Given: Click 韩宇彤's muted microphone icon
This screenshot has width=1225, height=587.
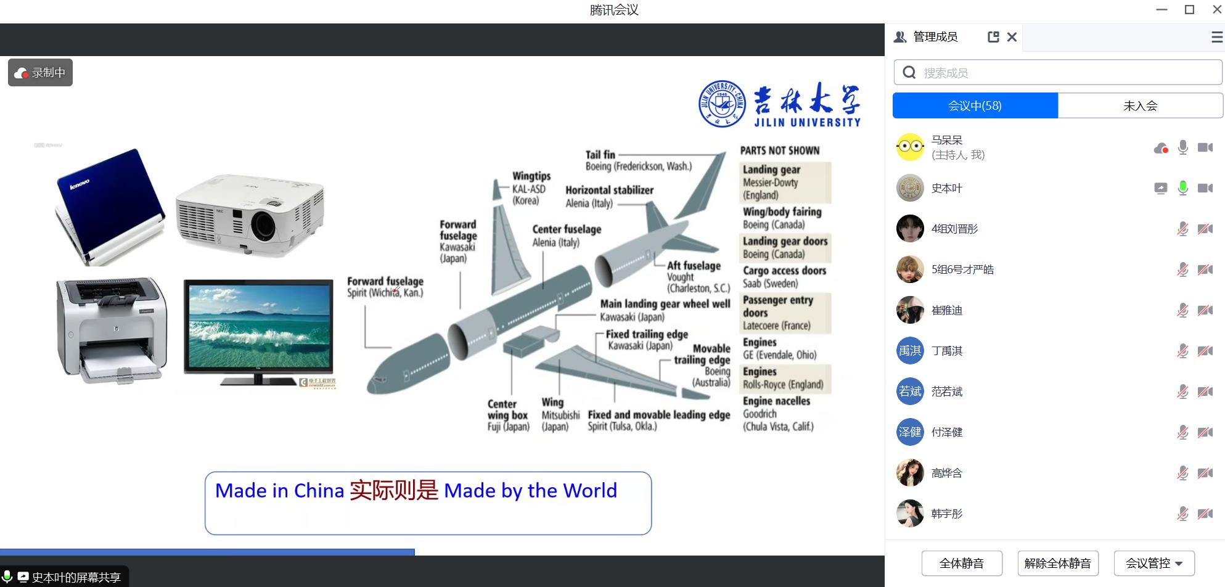Looking at the screenshot, I should [1183, 514].
